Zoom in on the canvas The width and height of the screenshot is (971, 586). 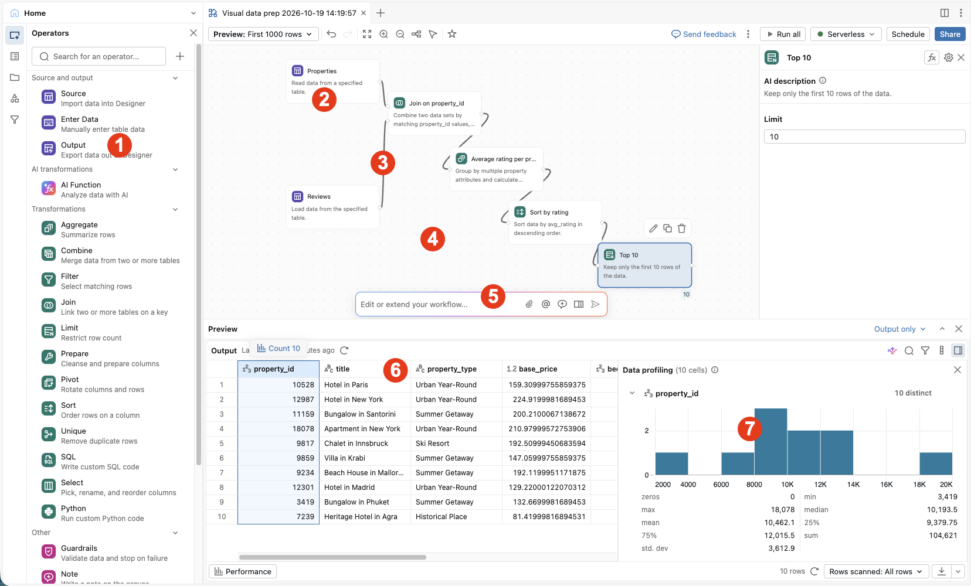(383, 34)
